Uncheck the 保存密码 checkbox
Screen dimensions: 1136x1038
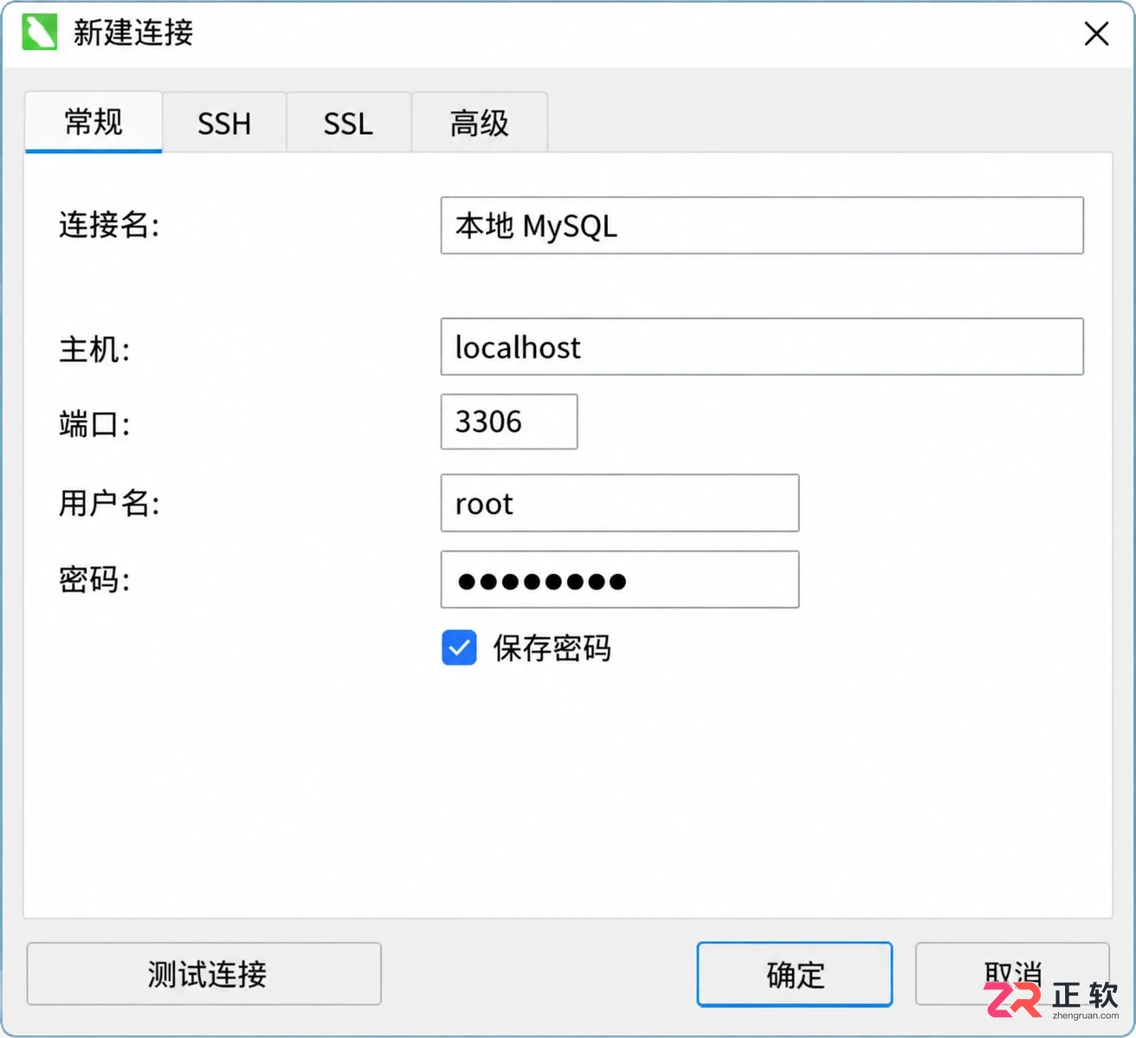459,648
